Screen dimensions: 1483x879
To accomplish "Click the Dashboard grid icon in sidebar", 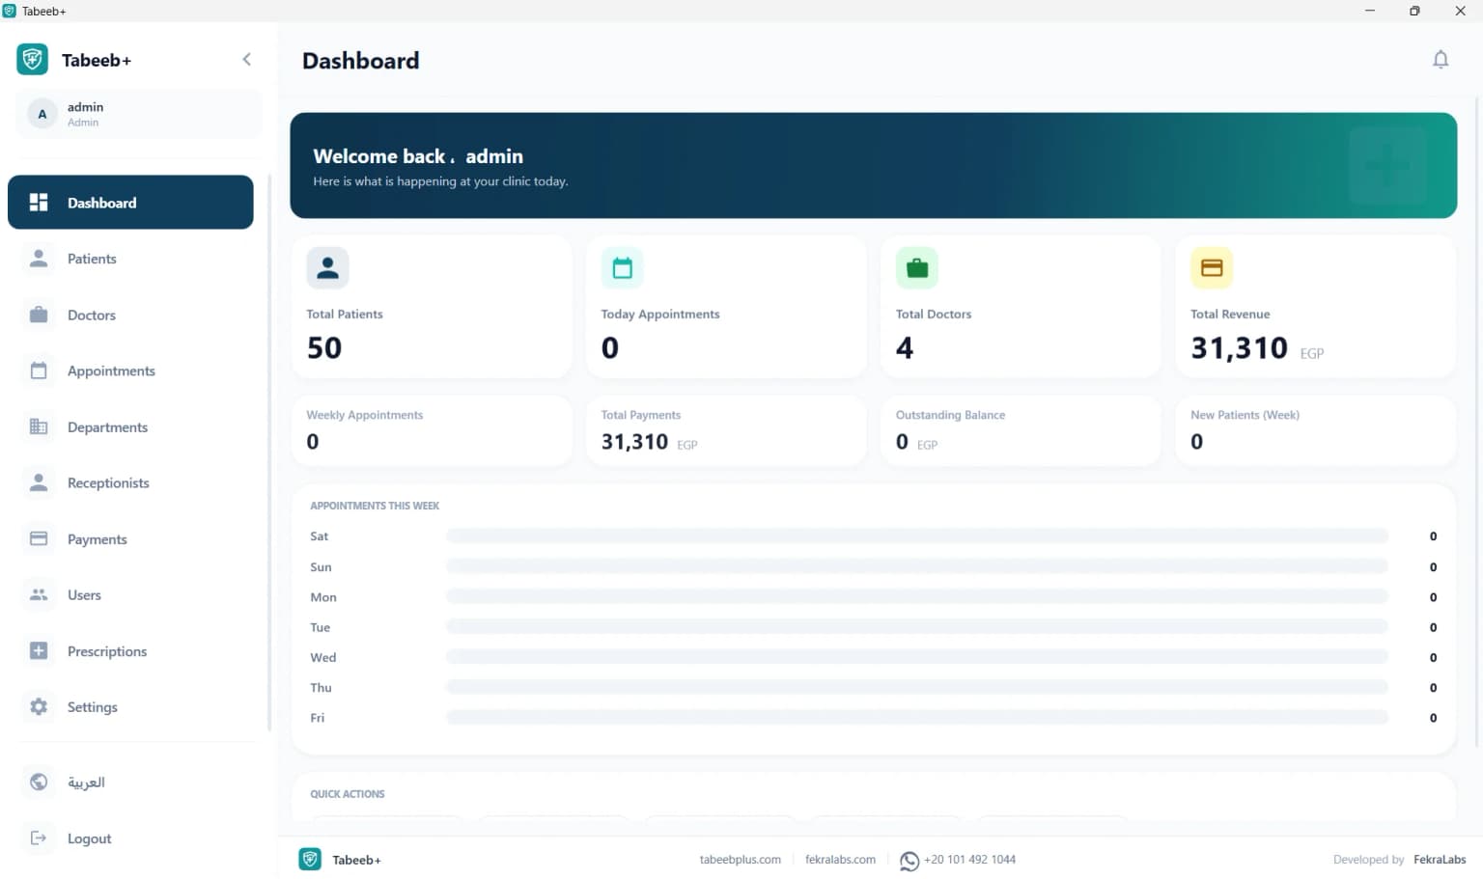I will (x=39, y=202).
